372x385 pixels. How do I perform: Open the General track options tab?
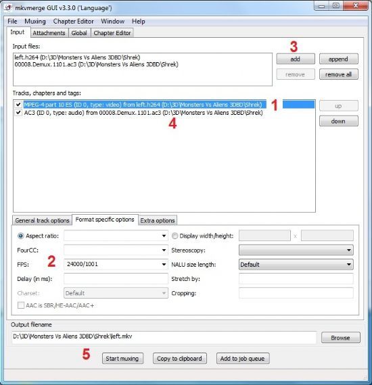42,220
